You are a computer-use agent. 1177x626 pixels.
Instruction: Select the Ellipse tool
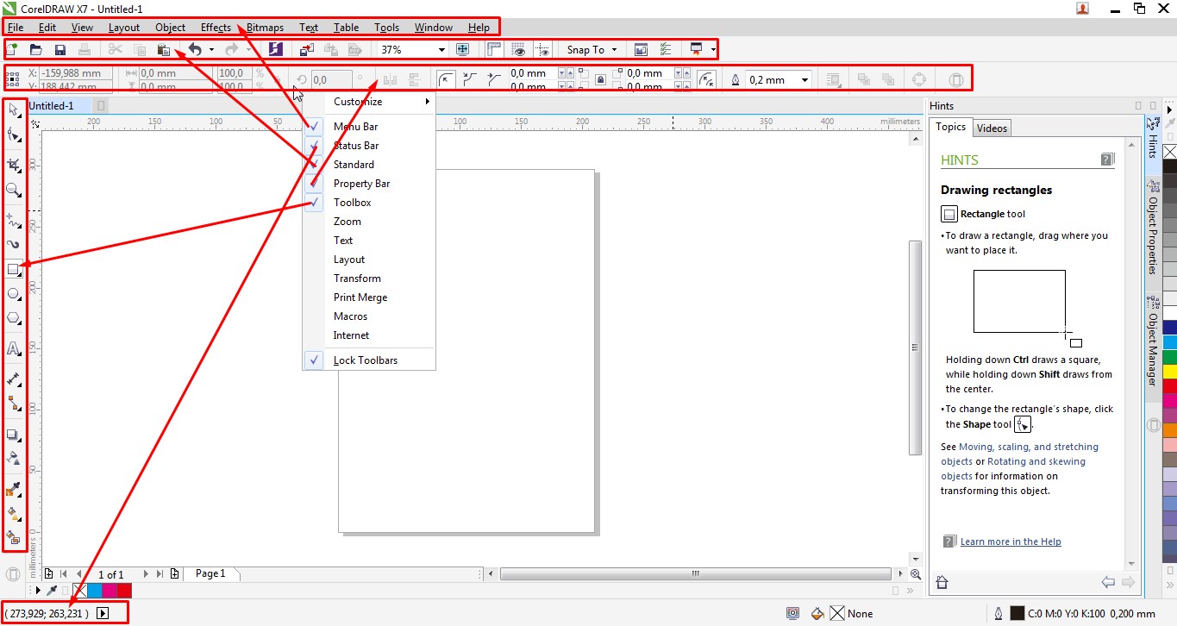pyautogui.click(x=14, y=293)
